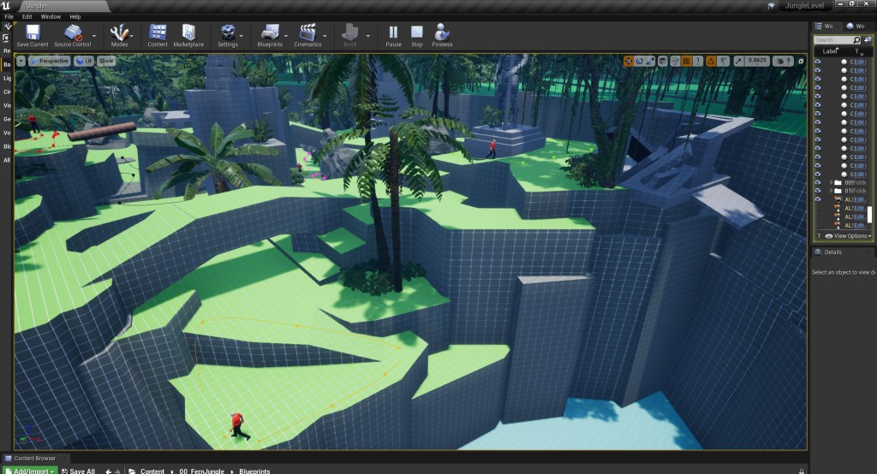Select the scale gizmo tool in viewport
Image resolution: width=877 pixels, height=474 pixels.
[x=653, y=61]
